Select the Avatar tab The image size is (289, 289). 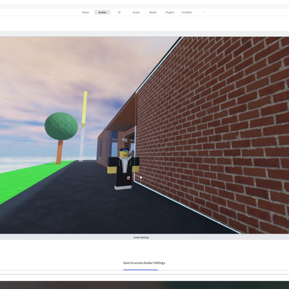(x=102, y=12)
